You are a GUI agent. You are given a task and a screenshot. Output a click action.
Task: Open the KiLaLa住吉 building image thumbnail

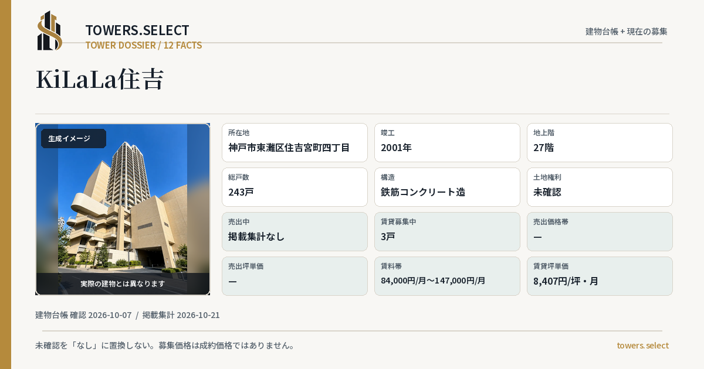coord(123,209)
